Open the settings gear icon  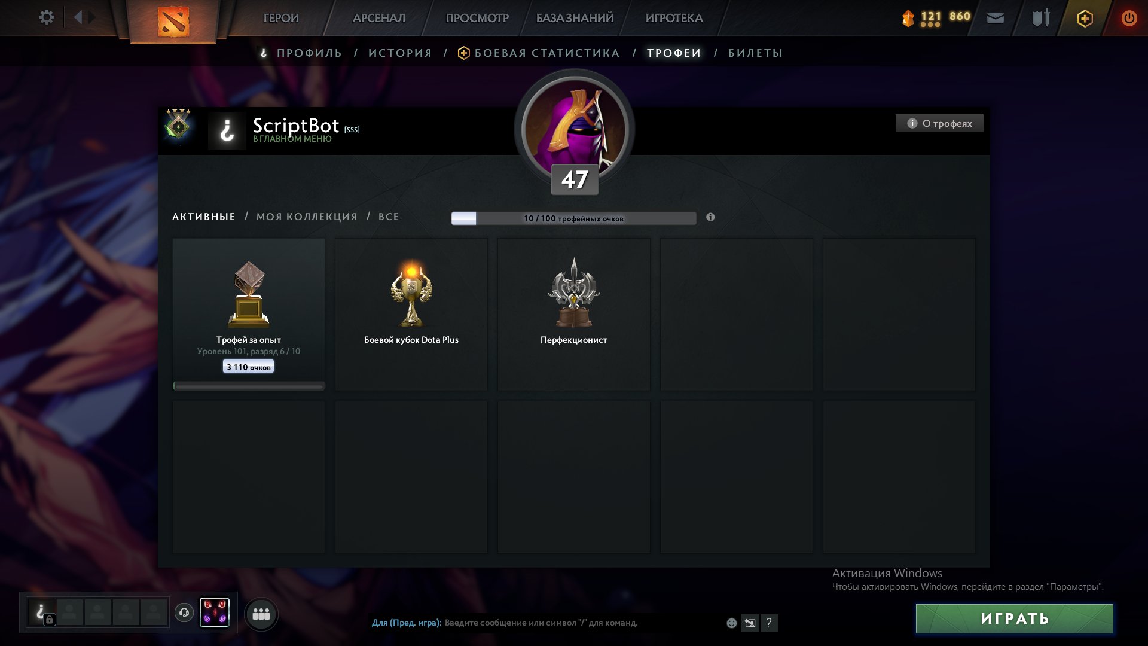pyautogui.click(x=46, y=17)
